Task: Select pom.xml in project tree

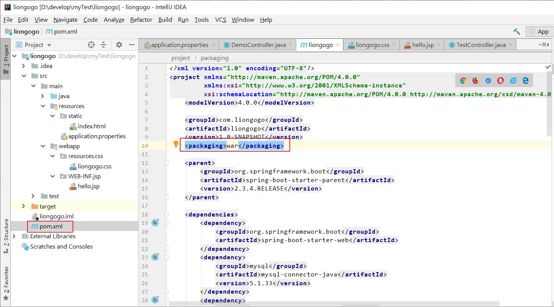Action: pyautogui.click(x=47, y=226)
